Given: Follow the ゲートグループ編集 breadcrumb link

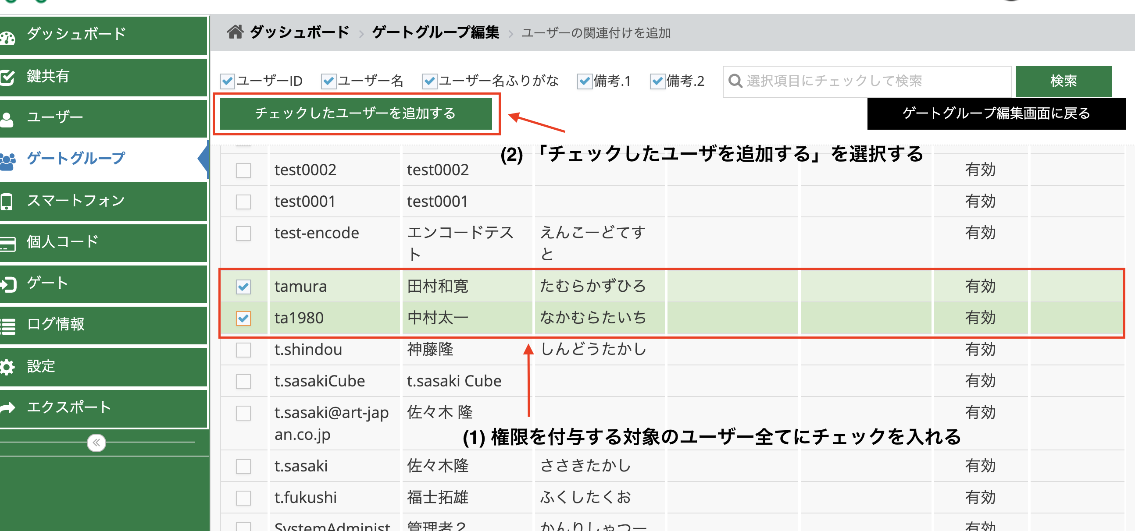Looking at the screenshot, I should [x=435, y=32].
